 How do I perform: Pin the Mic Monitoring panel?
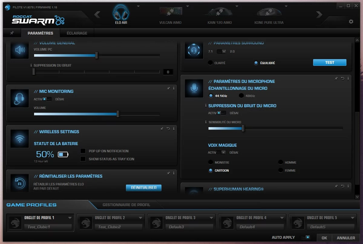click(x=168, y=88)
